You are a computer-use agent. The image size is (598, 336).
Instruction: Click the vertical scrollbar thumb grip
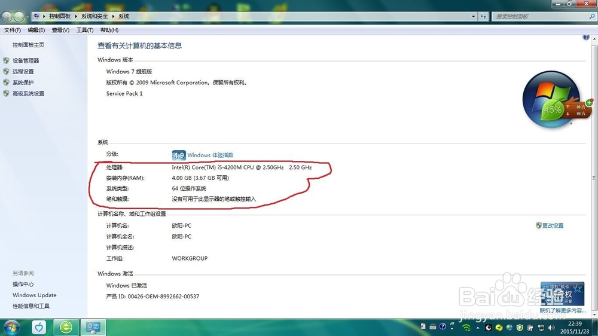(594, 178)
